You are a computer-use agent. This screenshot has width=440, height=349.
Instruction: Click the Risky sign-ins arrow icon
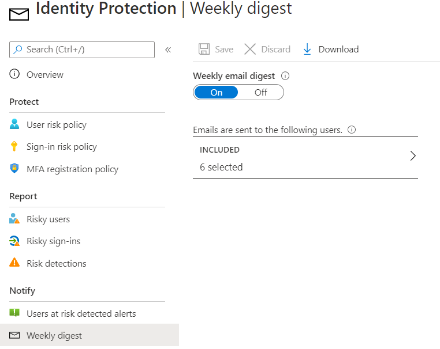[14, 241]
